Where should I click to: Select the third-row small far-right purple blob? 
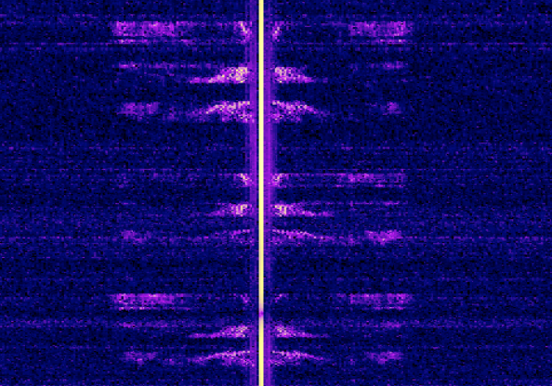point(391,108)
